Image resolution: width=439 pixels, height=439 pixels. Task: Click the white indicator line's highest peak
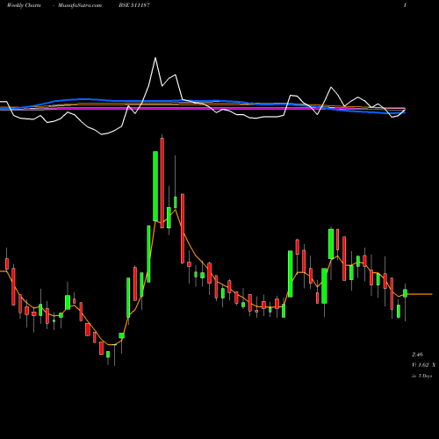pyautogui.click(x=155, y=58)
